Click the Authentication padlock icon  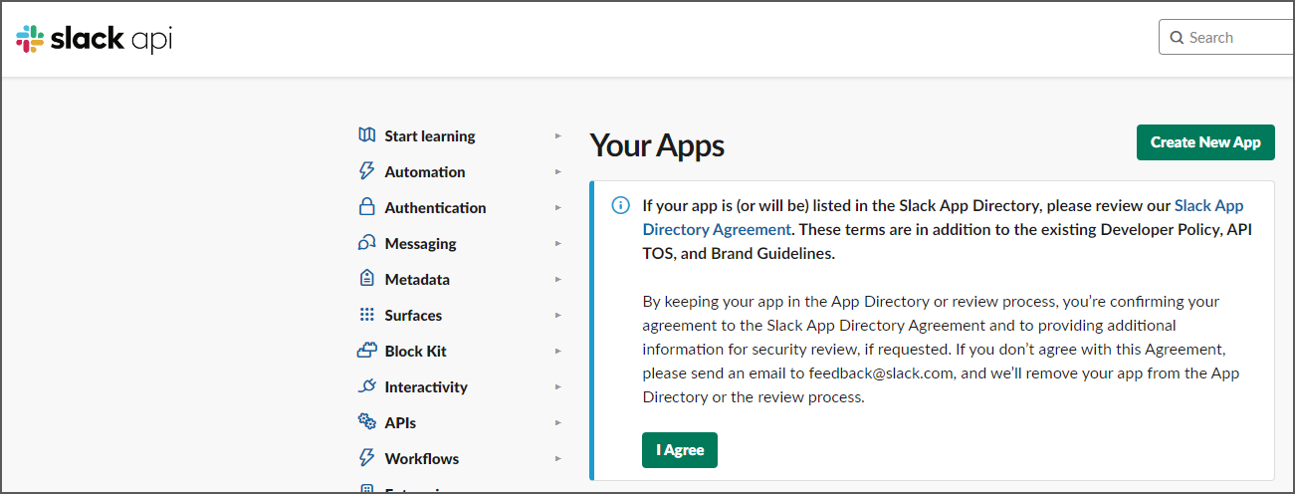point(366,207)
